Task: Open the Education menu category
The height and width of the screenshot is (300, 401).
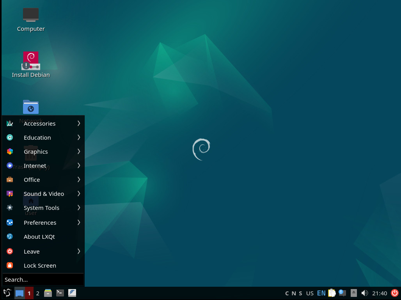Action: point(43,138)
